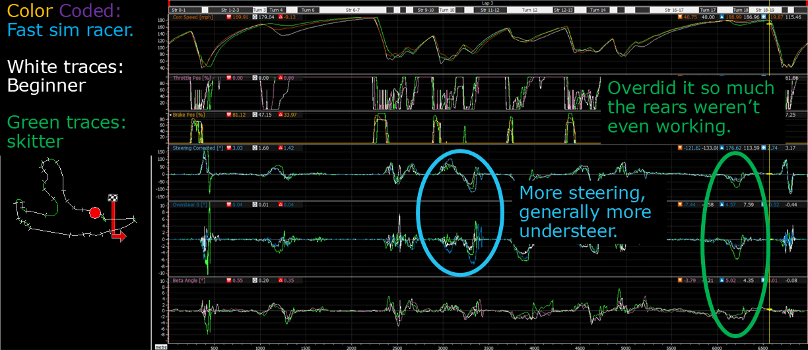This screenshot has height=350, width=808.
Task: Click the Corr Speed minimum value icon
Action: click(681, 17)
